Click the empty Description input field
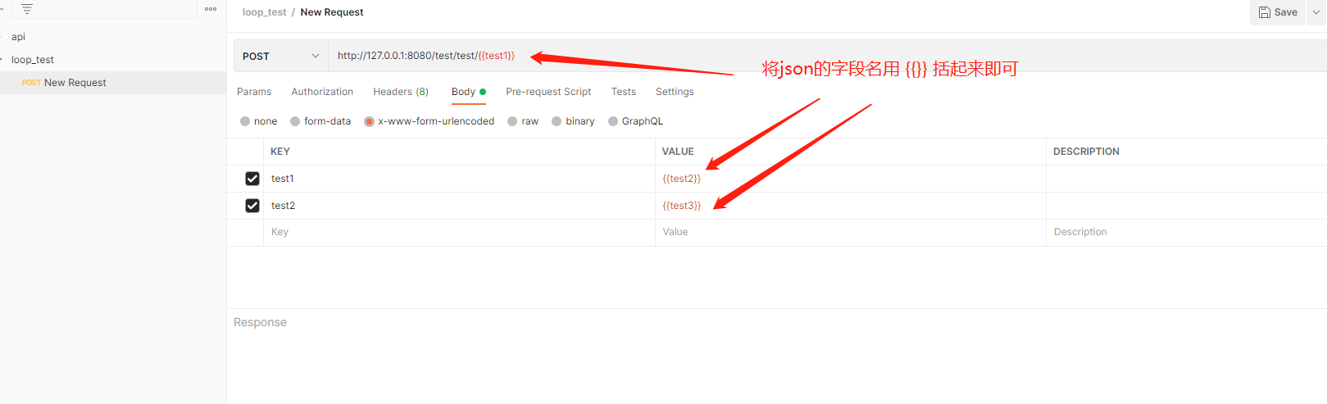The width and height of the screenshot is (1327, 404). click(1187, 232)
